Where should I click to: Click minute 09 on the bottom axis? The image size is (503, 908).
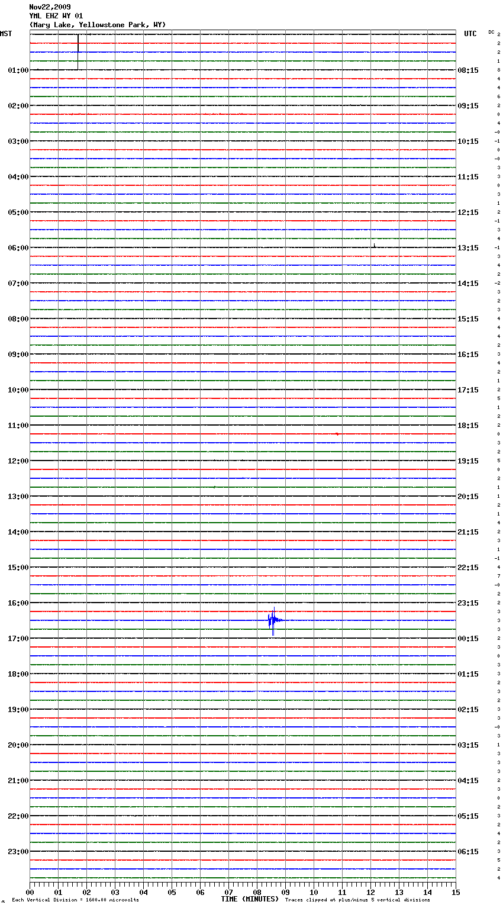(285, 892)
